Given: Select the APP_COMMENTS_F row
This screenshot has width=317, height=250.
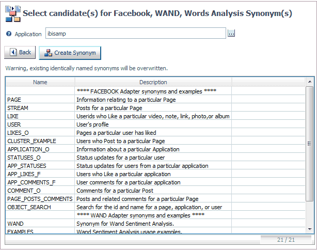Looking at the screenshot, I should tap(155, 183).
